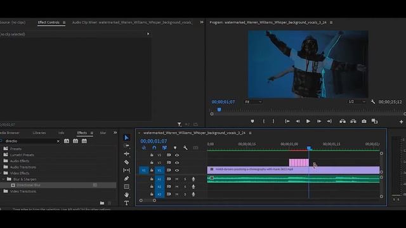Switch to the Info tab
The image size is (406, 228).
61,133
